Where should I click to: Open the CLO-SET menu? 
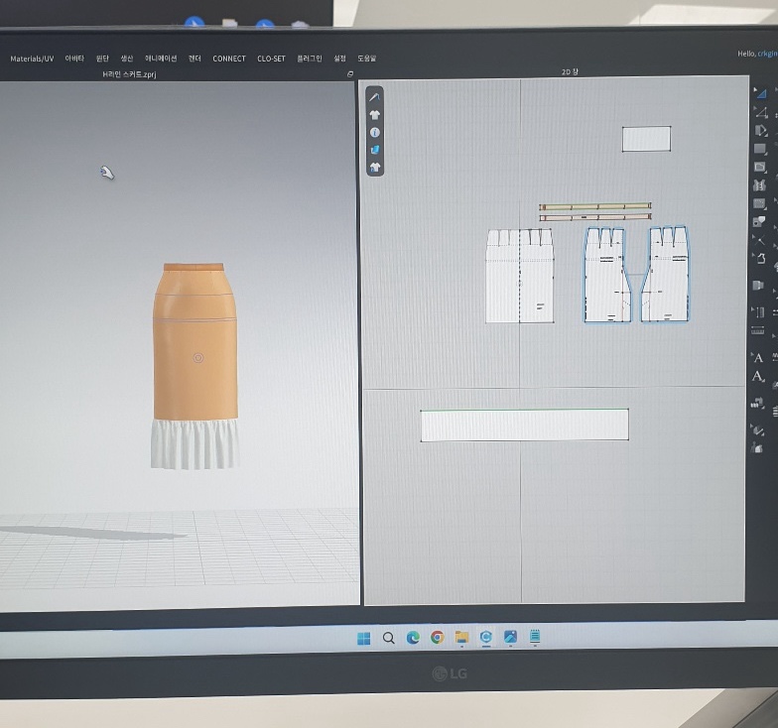[x=271, y=59]
